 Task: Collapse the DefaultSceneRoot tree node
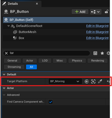(9, 26)
